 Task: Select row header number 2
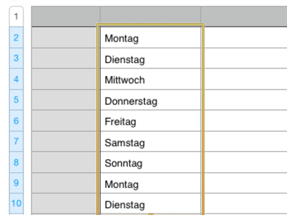coord(16,38)
